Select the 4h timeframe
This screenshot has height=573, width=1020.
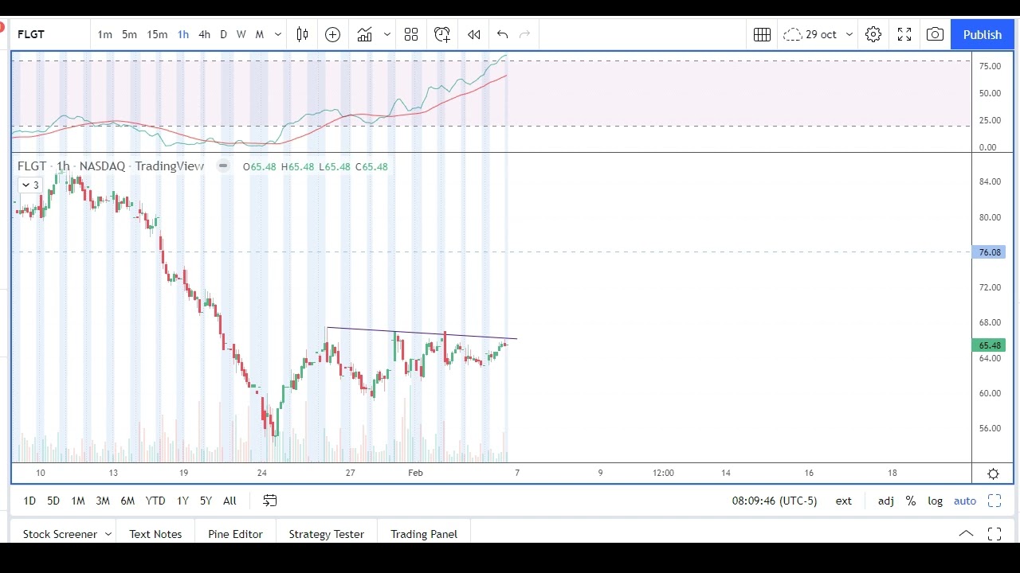204,34
